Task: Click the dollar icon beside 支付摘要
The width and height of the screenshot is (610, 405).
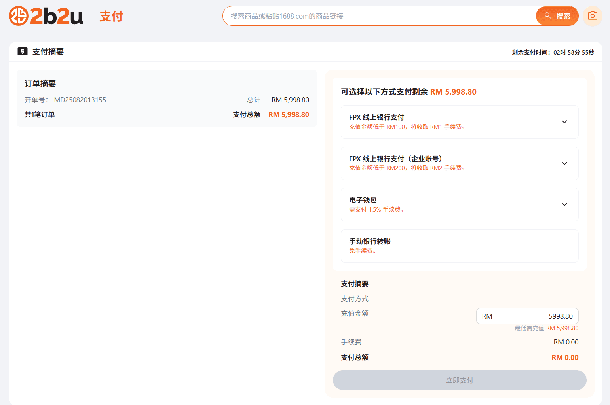Action: click(x=23, y=51)
